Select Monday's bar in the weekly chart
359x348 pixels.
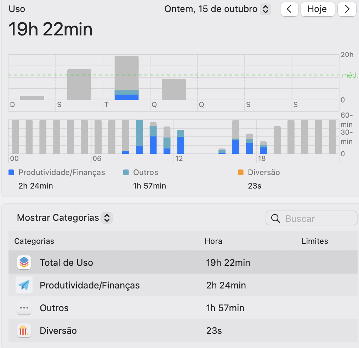(79, 84)
